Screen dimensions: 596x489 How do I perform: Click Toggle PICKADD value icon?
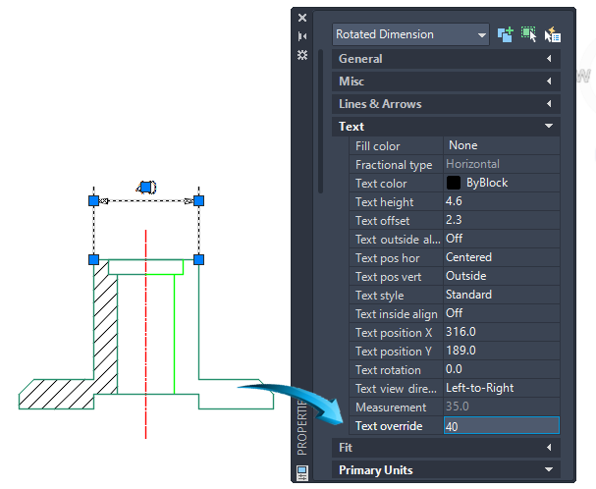coord(506,34)
